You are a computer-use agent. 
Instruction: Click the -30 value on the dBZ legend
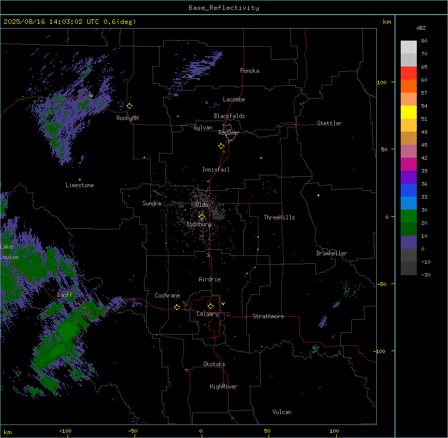click(426, 275)
